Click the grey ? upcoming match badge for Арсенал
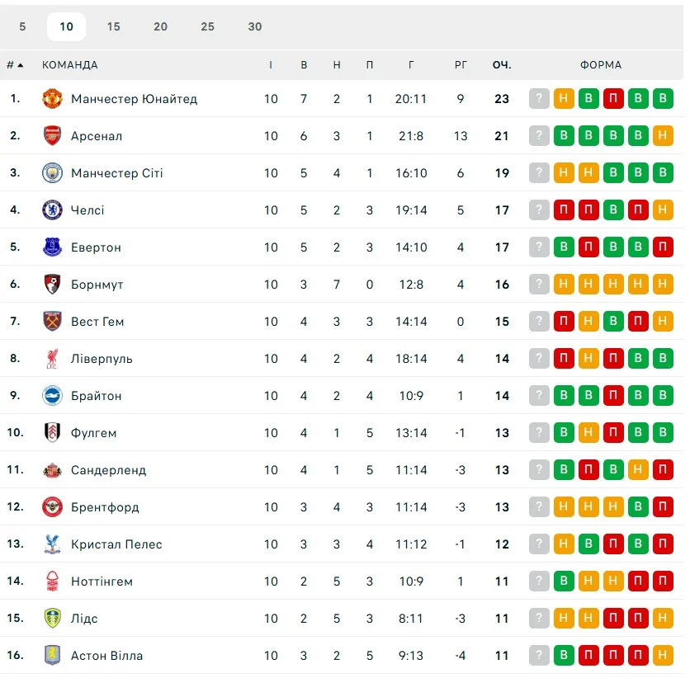The height and width of the screenshot is (678, 690). pos(539,136)
